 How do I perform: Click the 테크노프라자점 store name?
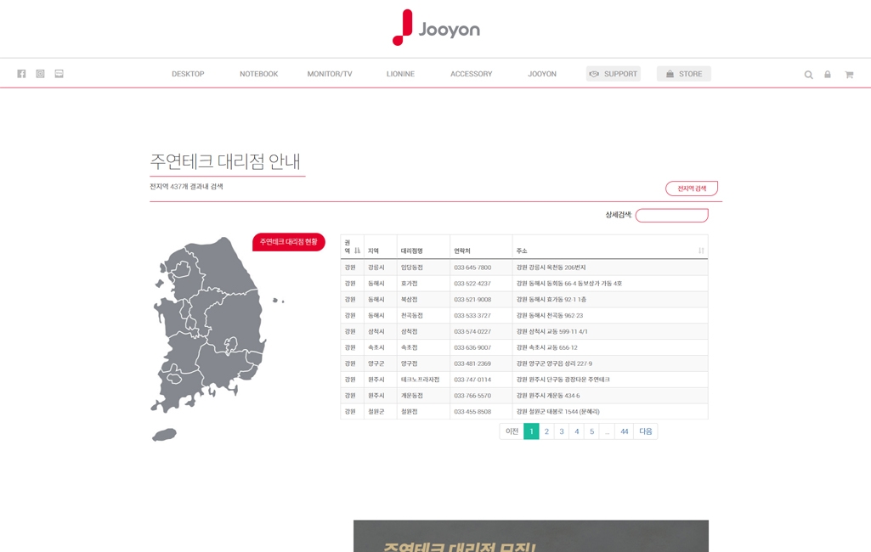420,380
